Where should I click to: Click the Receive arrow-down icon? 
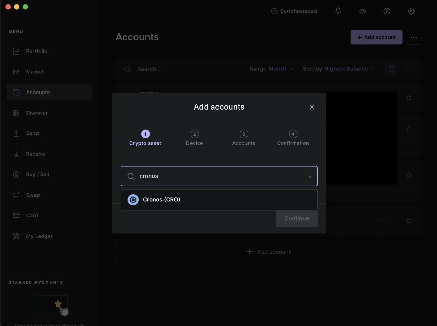(x=16, y=154)
